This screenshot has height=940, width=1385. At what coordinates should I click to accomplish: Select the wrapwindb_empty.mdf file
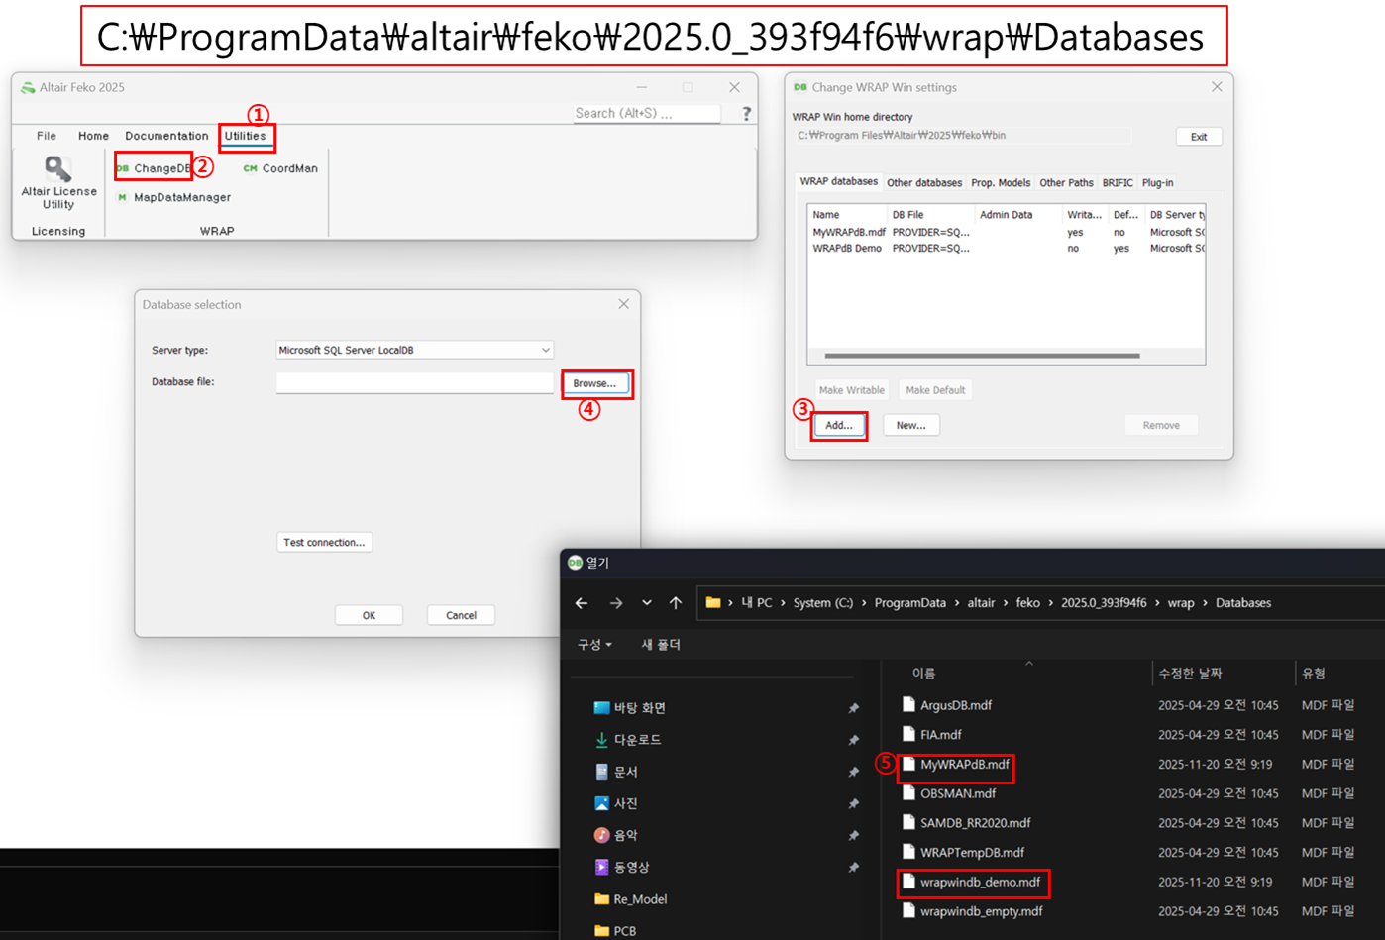coord(973,911)
